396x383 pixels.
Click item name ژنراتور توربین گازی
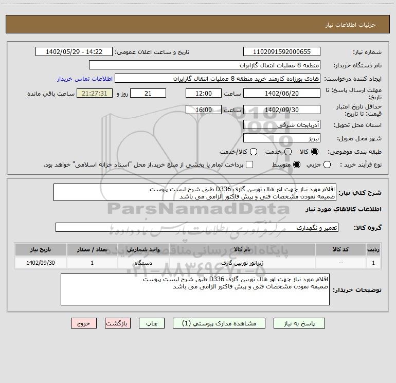242,263
